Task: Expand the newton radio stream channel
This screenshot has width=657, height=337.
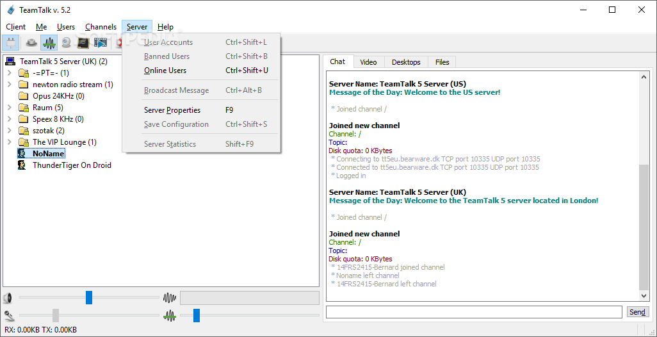Action: tap(9, 85)
